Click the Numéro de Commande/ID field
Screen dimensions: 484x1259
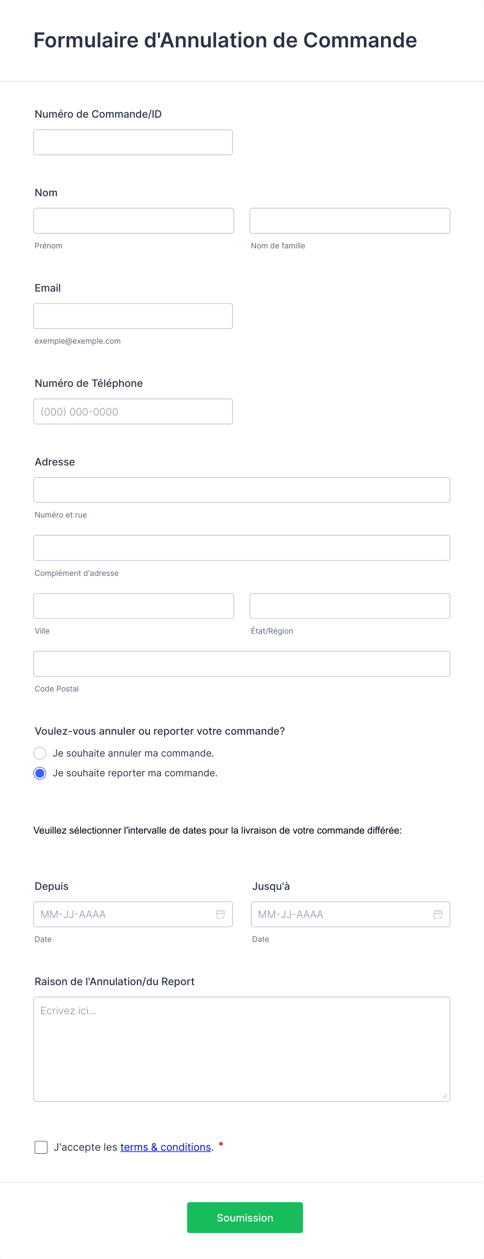tap(133, 142)
